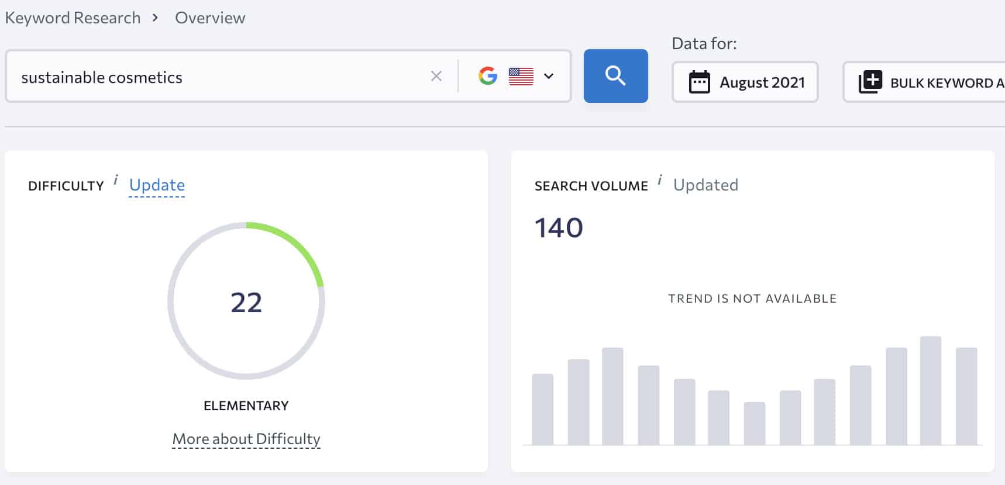
Task: Open Bulk Keyword analysis button label
Action: pyautogui.click(x=946, y=83)
